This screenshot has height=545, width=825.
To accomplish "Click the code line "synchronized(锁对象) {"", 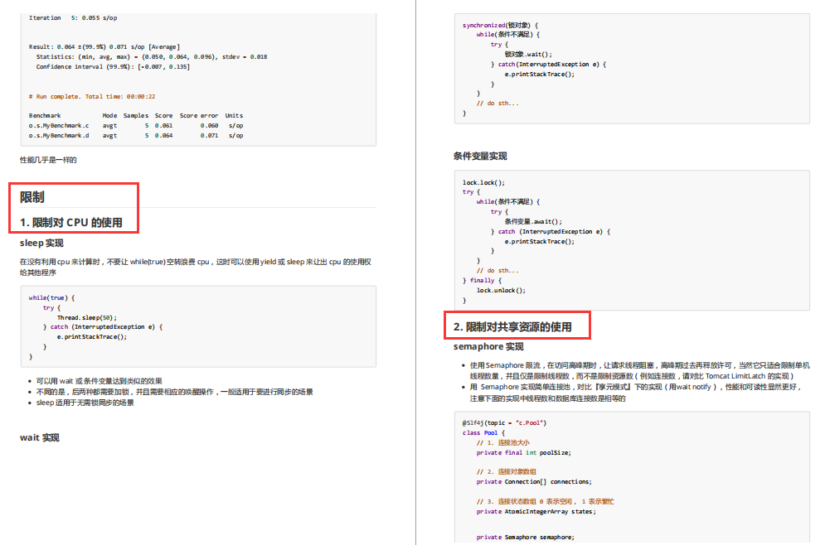I will 500,25.
